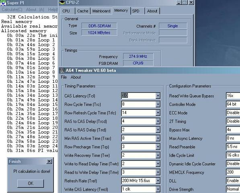Click the Bypass Max 4x field
Screen dimensions: 240x193
[233, 130]
